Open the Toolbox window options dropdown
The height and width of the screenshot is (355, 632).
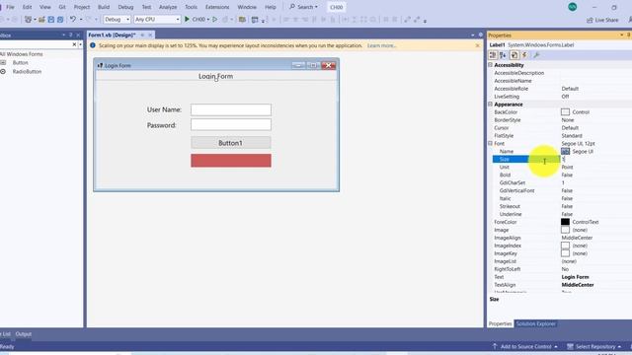click(x=63, y=35)
